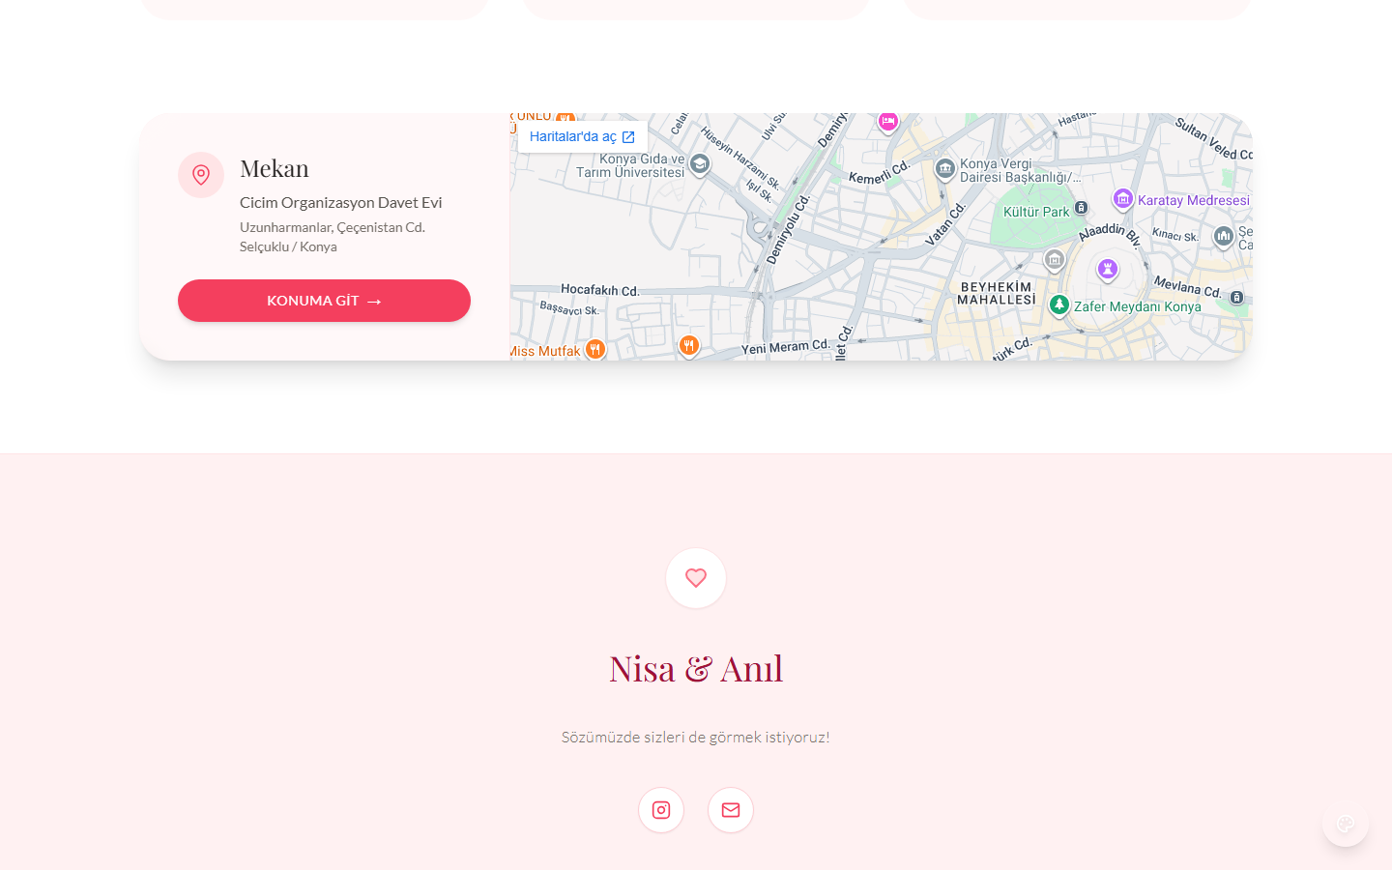Click the Konya Gıda ve Tarım Üniversitesi marker
1392x870 pixels.
click(x=700, y=164)
